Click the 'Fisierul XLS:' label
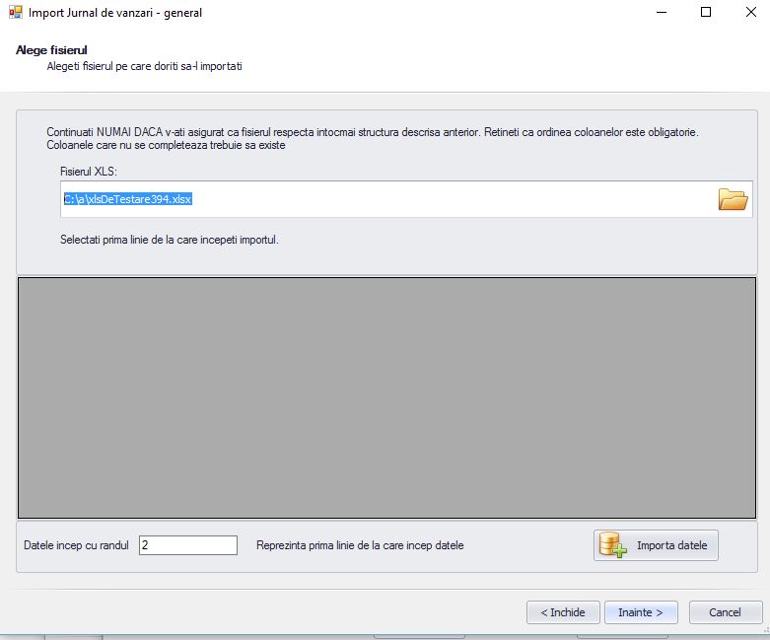This screenshot has height=640, width=770. pyautogui.click(x=89, y=172)
